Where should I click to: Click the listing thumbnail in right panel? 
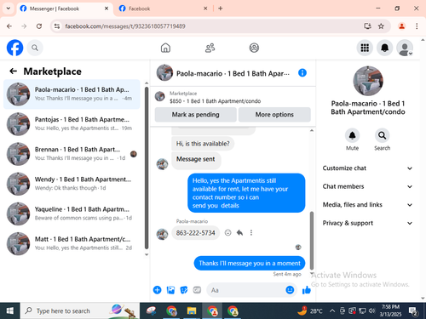click(368, 81)
